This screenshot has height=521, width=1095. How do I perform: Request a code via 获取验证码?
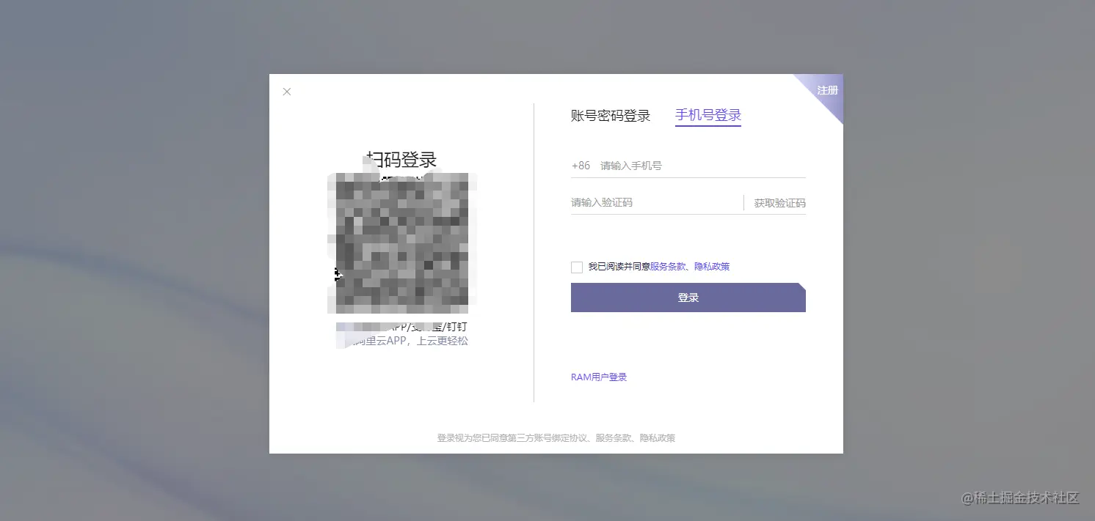coord(779,203)
